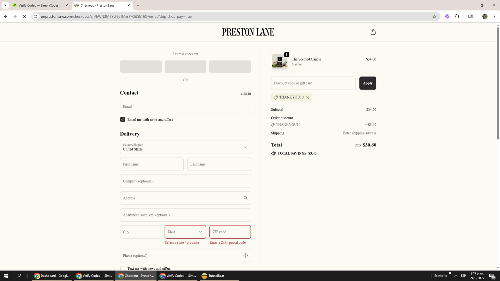
Task: Open Chrome's three-dot menu
Action: 494,16
